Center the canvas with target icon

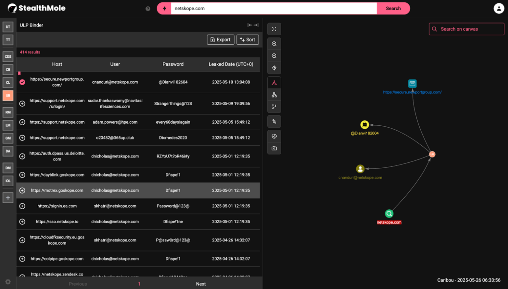[274, 68]
